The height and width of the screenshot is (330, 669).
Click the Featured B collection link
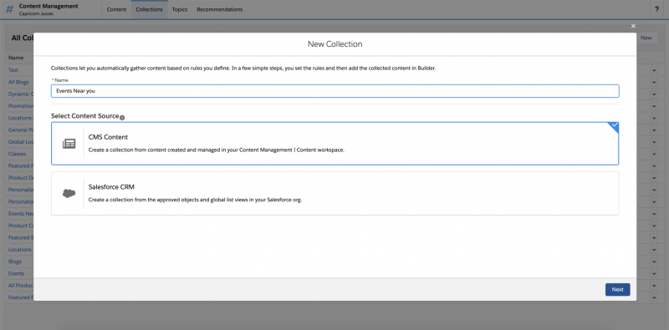click(21, 237)
